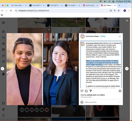Click the right portrait photo
Viewport: 132px width, 121px height.
pos(61,69)
